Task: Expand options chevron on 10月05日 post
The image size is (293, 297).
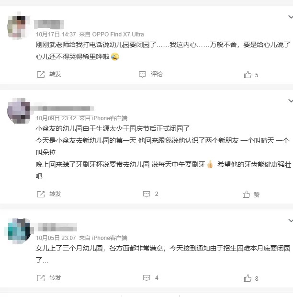Action: tap(291, 220)
